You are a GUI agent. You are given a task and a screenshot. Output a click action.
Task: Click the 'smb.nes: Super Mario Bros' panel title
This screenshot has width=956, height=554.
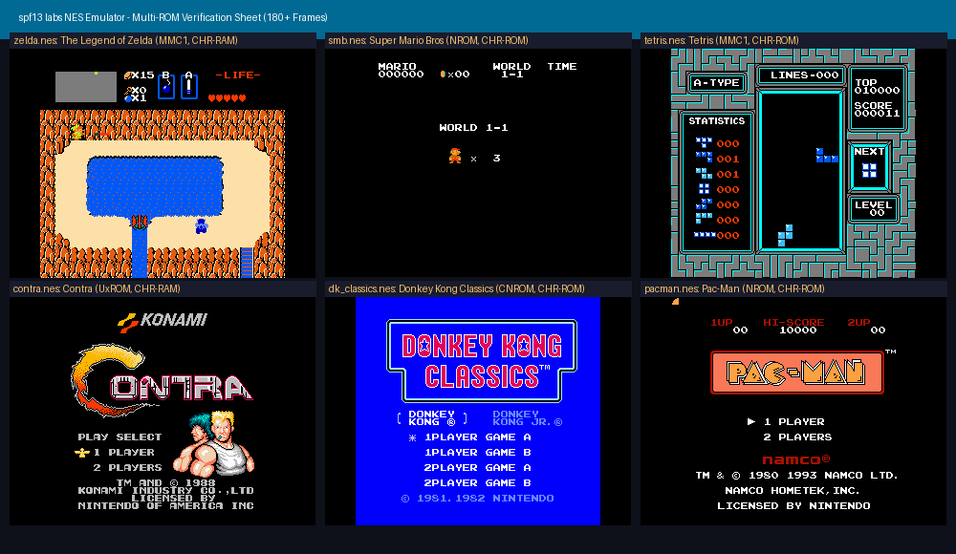(x=428, y=41)
